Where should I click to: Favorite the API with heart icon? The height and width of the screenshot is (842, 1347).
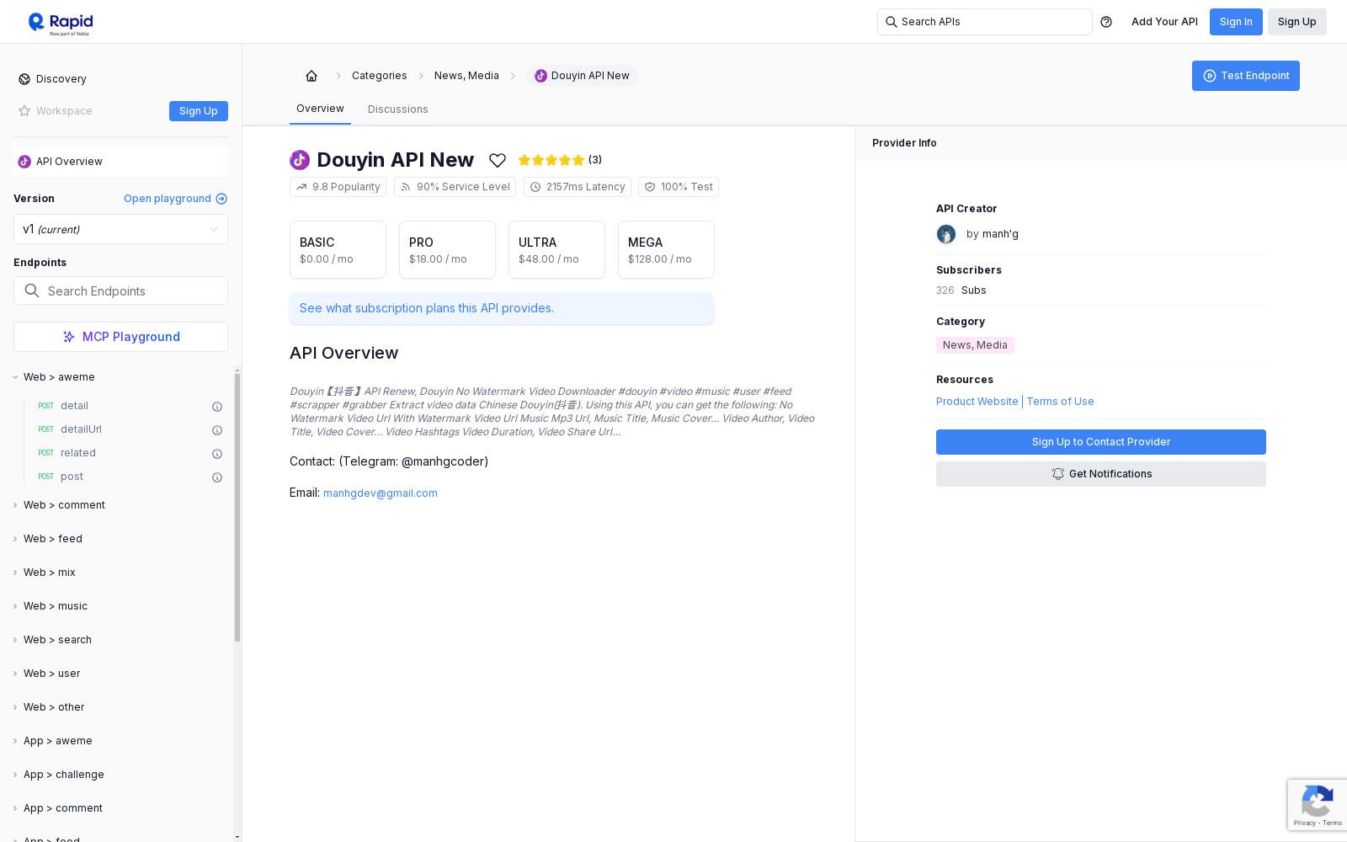[x=498, y=160]
